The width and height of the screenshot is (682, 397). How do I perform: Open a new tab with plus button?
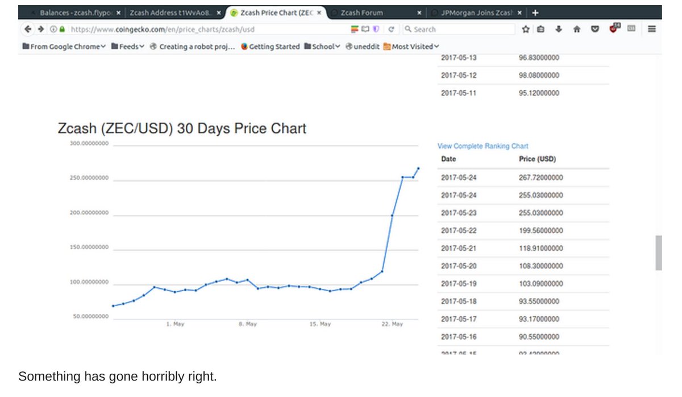(535, 13)
